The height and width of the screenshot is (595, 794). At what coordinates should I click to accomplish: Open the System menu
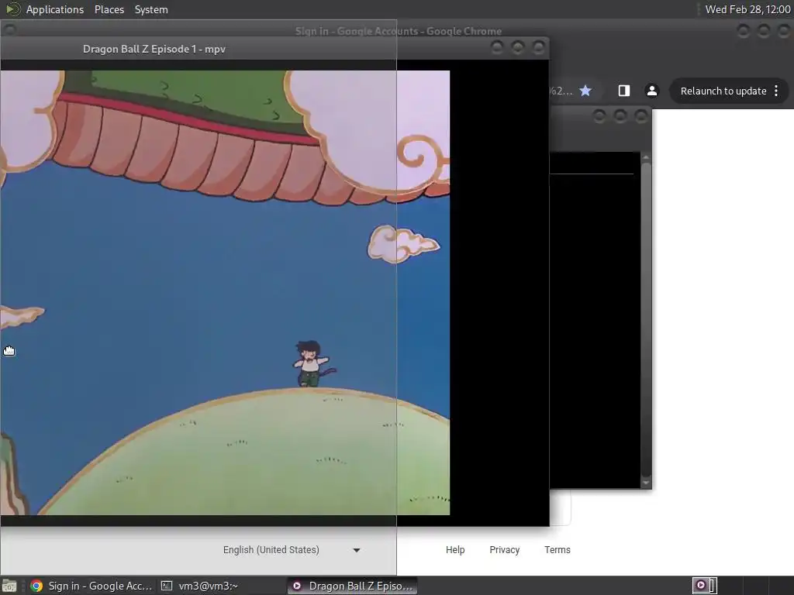pyautogui.click(x=151, y=9)
